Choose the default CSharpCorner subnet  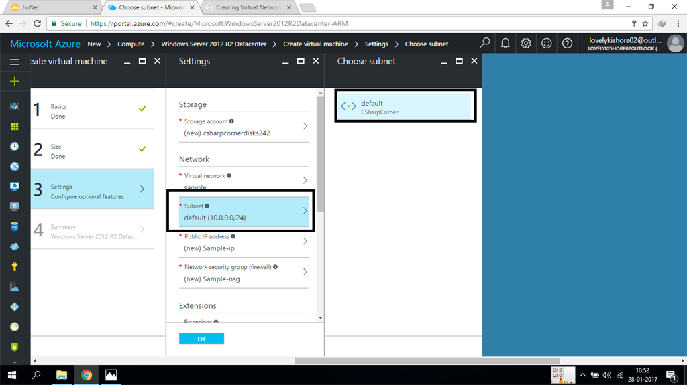pos(404,106)
